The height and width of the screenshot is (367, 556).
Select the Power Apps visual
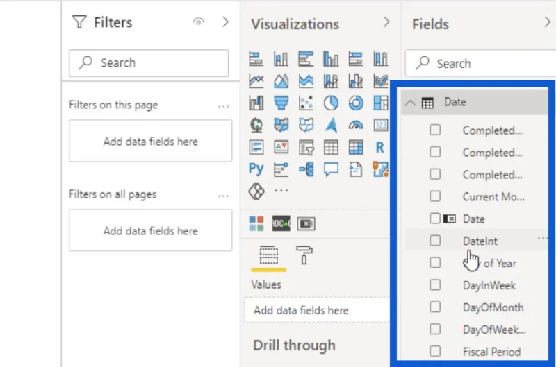point(256,191)
